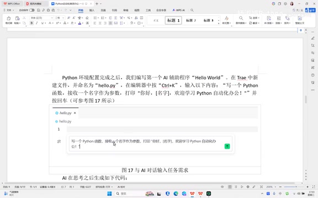This screenshot has height=198, width=318.
Task: Open the new tab plus button
Action: (x=97, y=4)
